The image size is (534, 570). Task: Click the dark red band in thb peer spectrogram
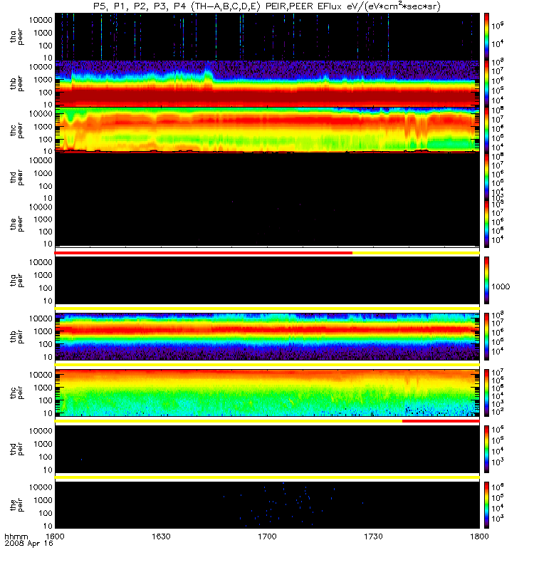click(267, 98)
